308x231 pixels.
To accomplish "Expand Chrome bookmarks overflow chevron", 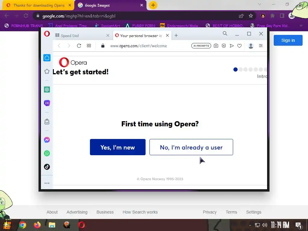I will [301, 26].
